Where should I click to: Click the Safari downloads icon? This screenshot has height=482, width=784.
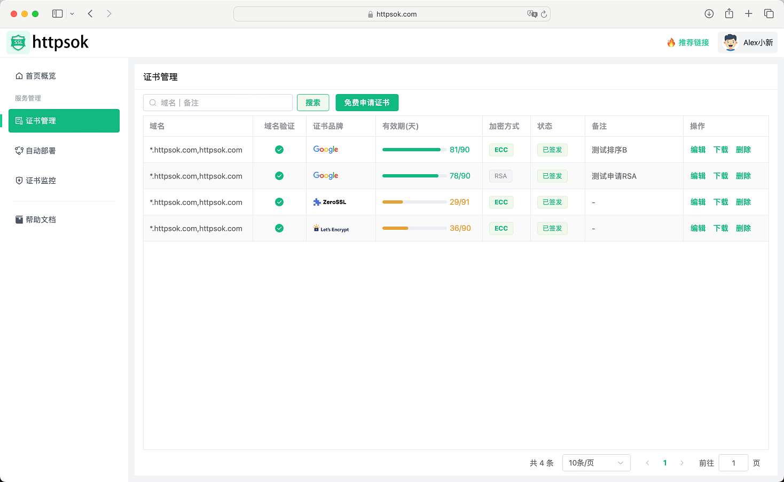tap(709, 14)
